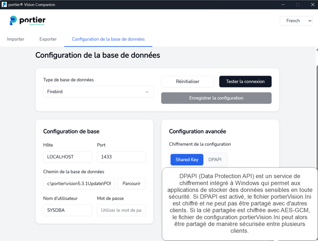This screenshot has height=241, width=318.
Task: Switch to the Importer tab
Action: pyautogui.click(x=15, y=39)
